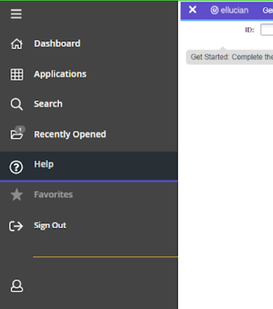273x309 pixels.
Task: Close the page with the X button
Action: [192, 9]
